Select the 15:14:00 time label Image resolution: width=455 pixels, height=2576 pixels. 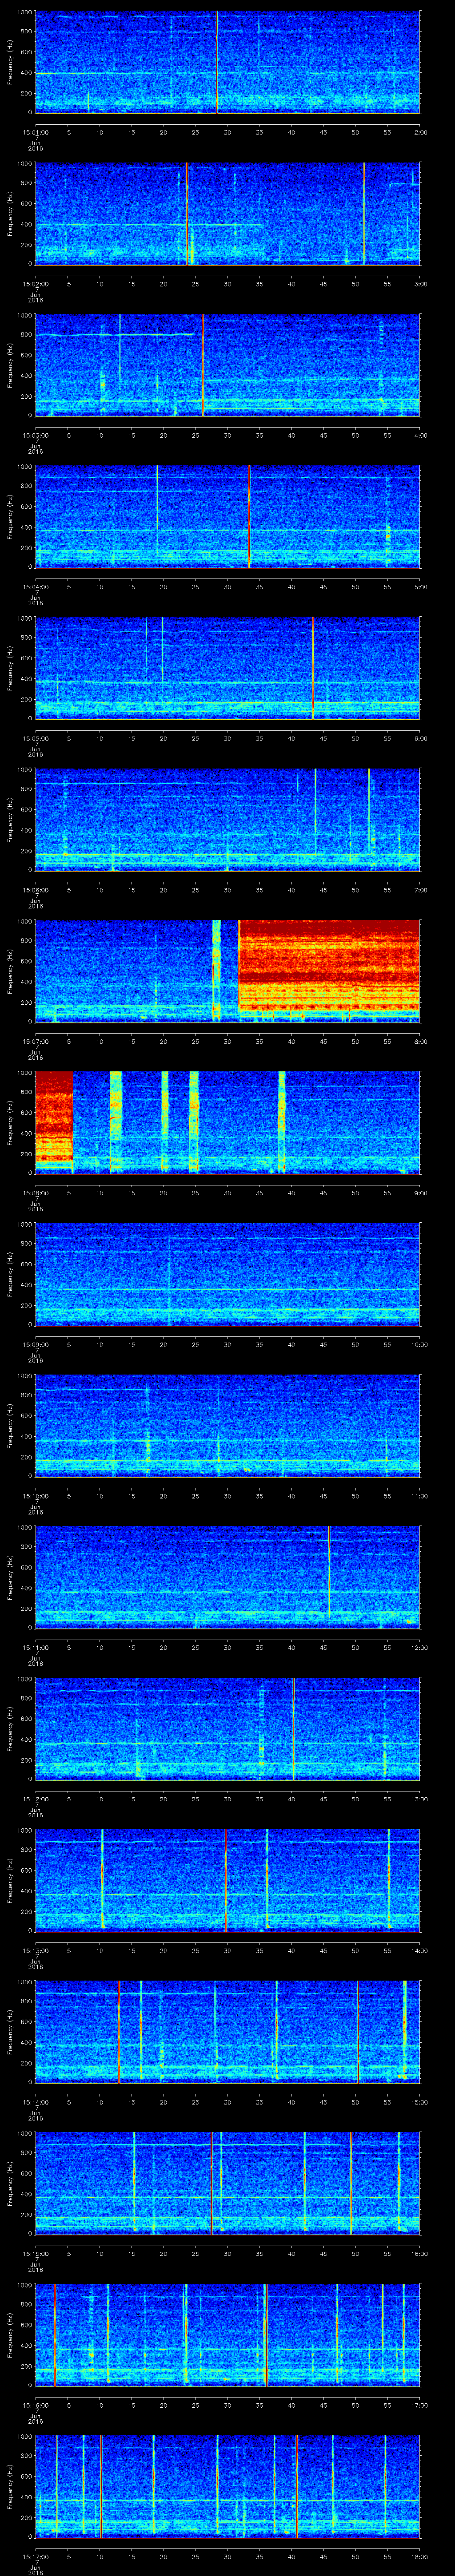35,2101
